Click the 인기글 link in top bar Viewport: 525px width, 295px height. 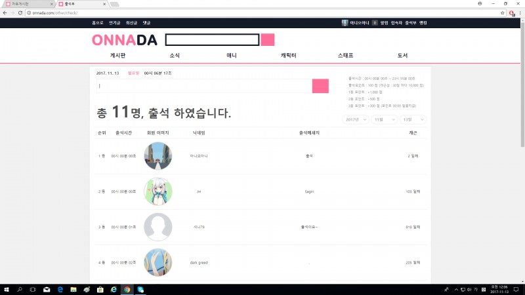pyautogui.click(x=115, y=23)
